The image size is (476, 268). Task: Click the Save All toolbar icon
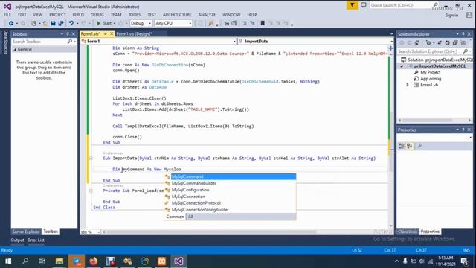click(61, 23)
